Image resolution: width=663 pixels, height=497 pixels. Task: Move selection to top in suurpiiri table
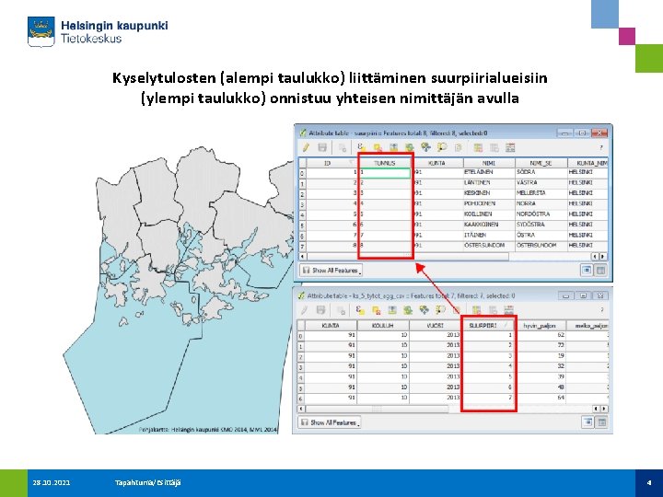394,147
